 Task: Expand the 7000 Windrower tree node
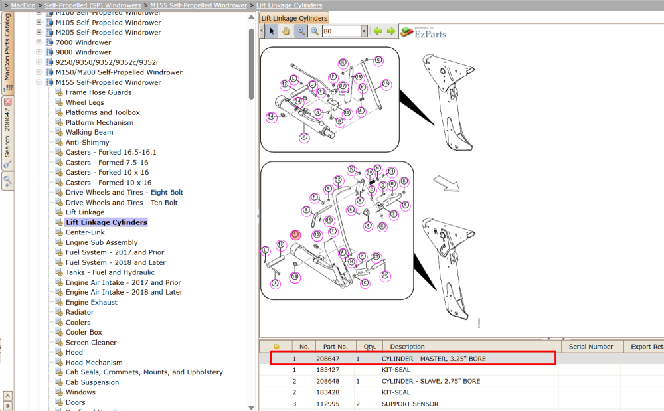pos(39,42)
